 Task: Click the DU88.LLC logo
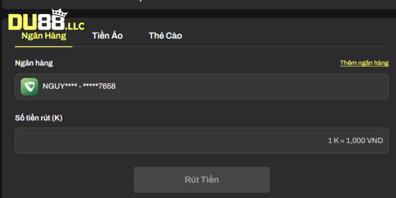point(46,20)
